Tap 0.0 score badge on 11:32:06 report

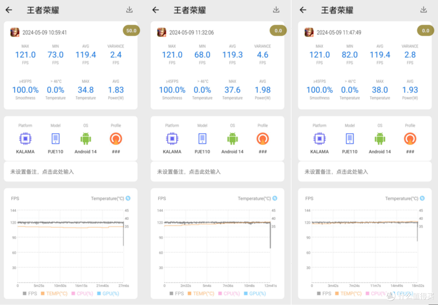tap(278, 31)
